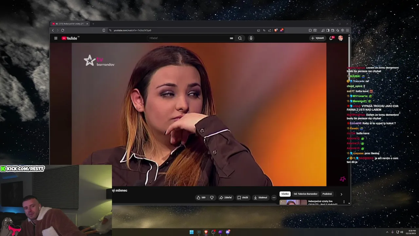This screenshot has width=419, height=236.
Task: Click the YouTube search magnifier button
Action: click(x=240, y=38)
